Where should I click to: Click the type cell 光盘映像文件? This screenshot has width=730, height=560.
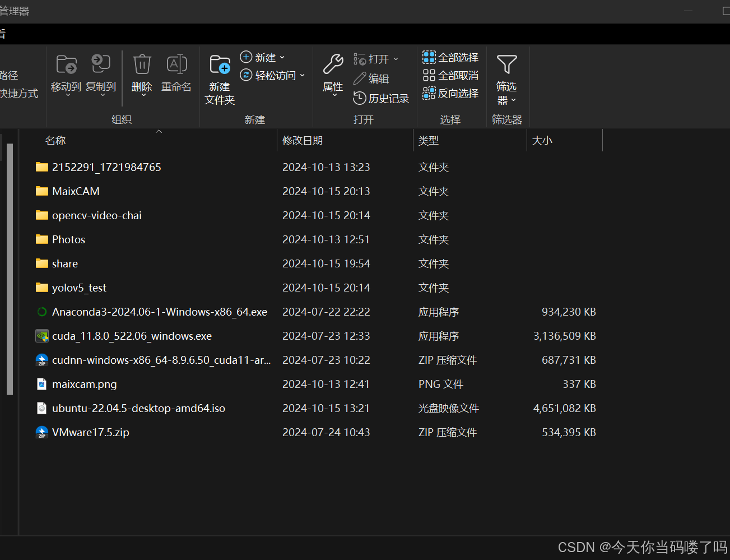tap(449, 408)
